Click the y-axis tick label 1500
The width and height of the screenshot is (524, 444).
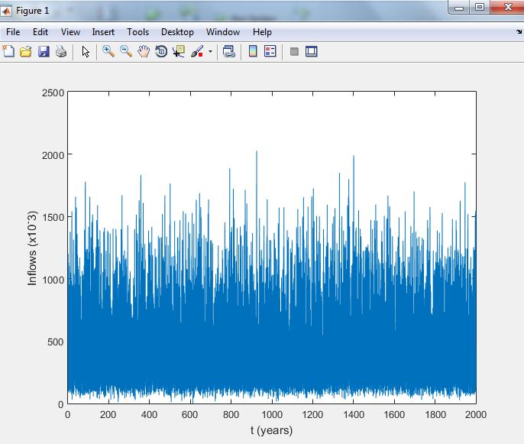point(53,217)
